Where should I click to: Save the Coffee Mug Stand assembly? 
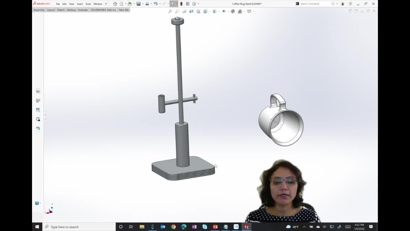click(138, 4)
